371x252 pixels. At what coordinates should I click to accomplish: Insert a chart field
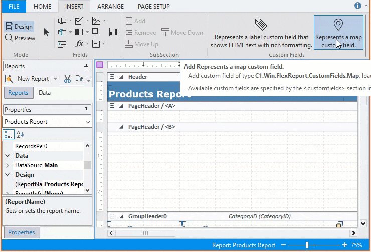tap(113, 32)
